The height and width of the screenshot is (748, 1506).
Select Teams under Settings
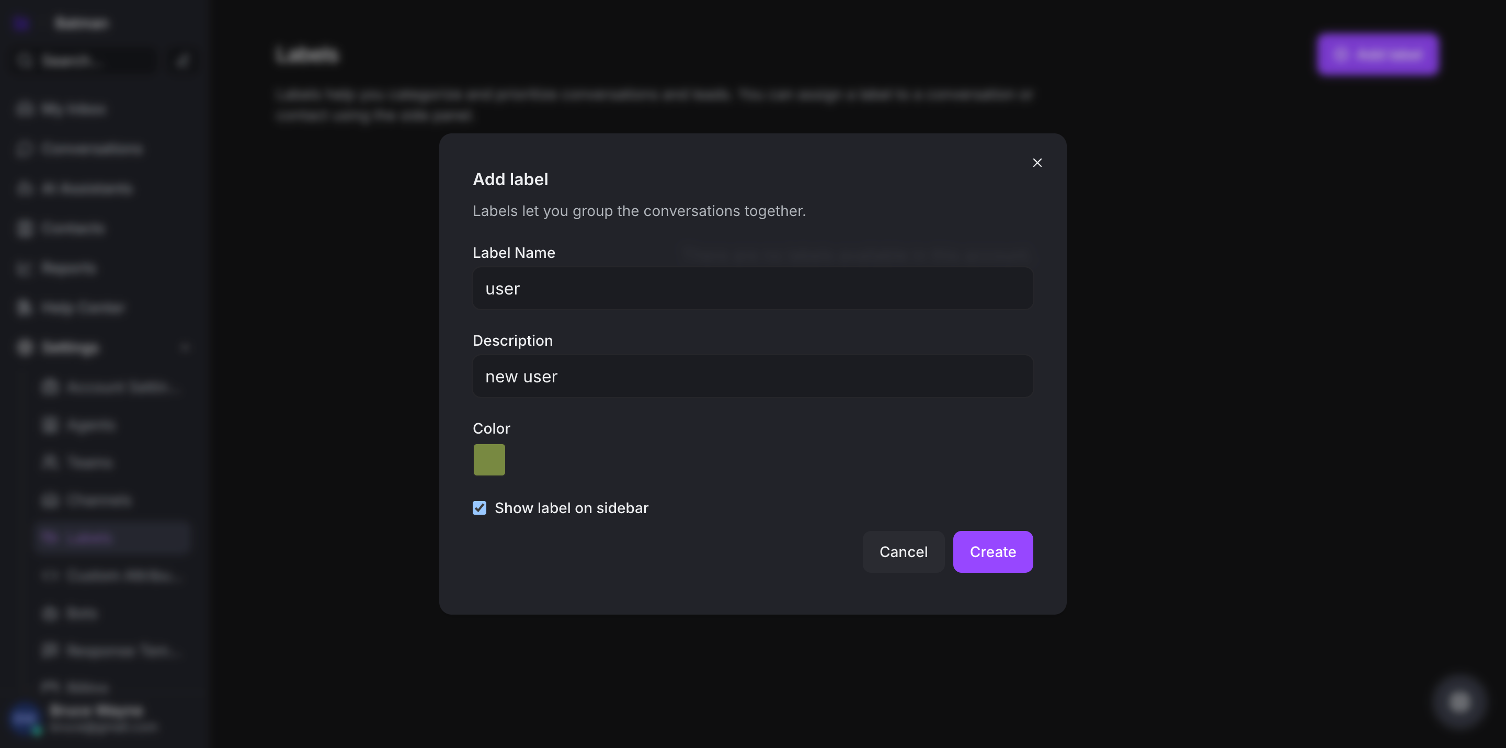89,462
